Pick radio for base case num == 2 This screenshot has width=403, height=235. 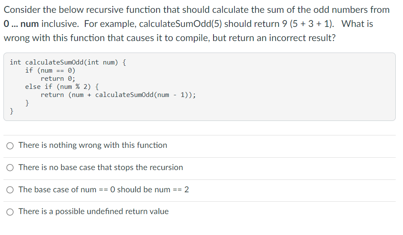coord(10,190)
